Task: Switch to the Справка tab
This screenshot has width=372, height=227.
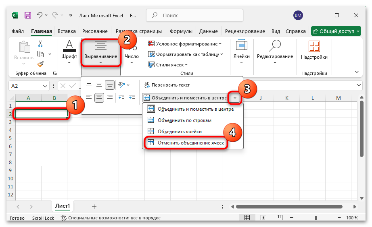Action: coord(296,31)
